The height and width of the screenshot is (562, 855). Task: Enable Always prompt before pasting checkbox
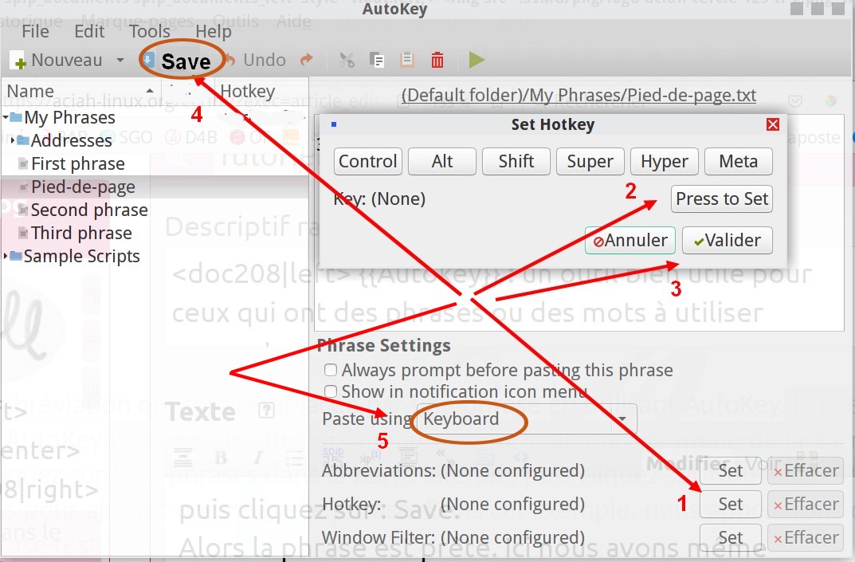[331, 370]
